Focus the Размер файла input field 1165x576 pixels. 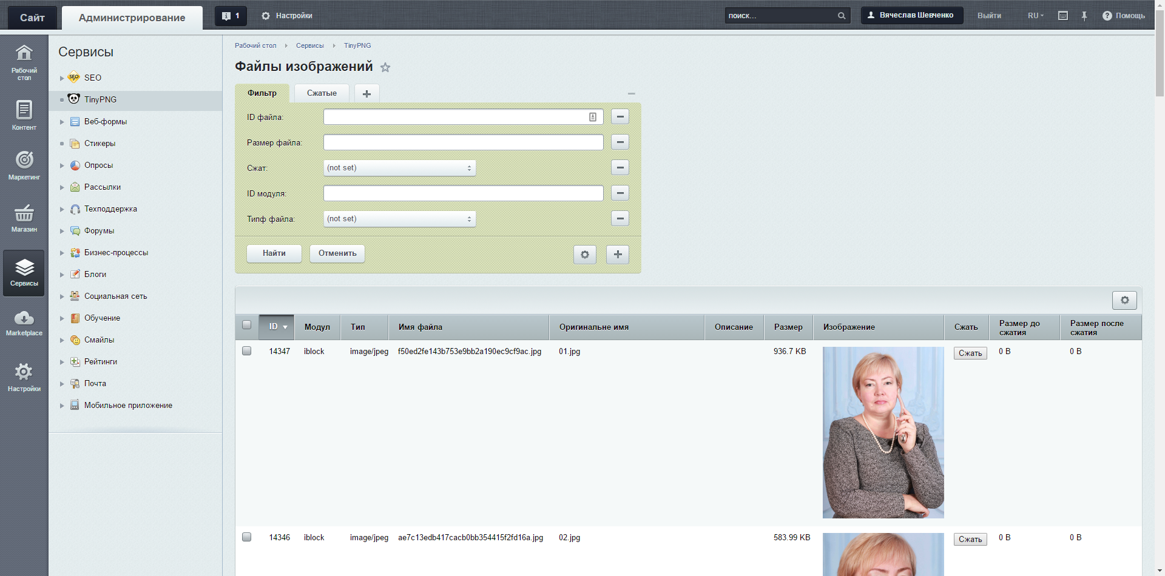(464, 142)
